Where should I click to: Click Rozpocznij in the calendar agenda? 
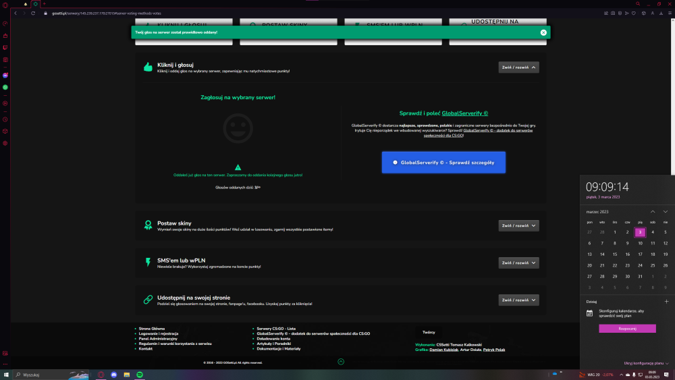627,329
